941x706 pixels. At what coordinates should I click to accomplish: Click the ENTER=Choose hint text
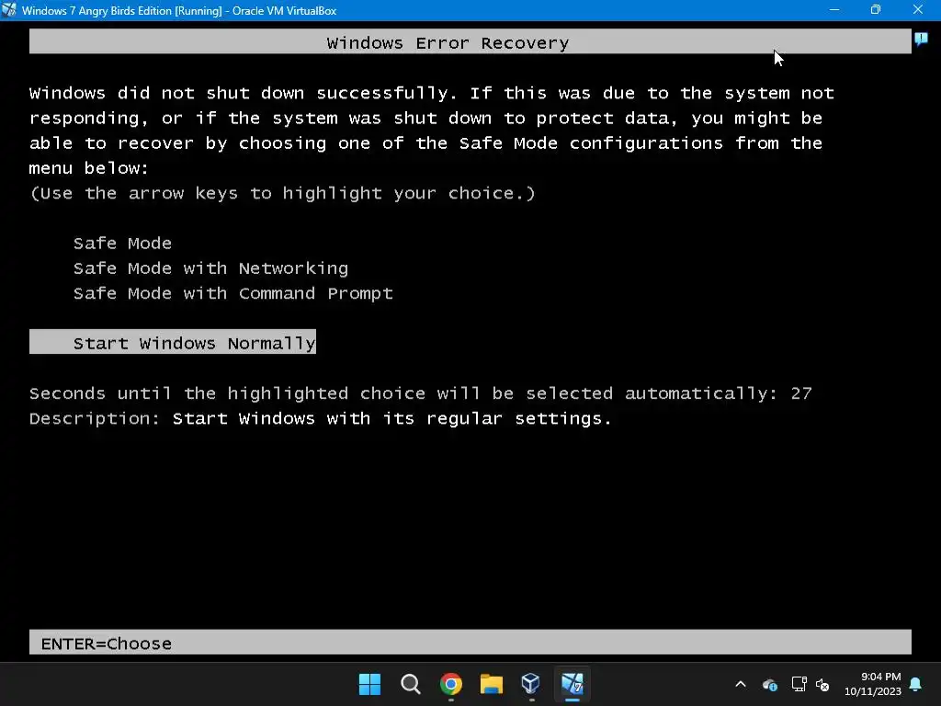tap(107, 643)
